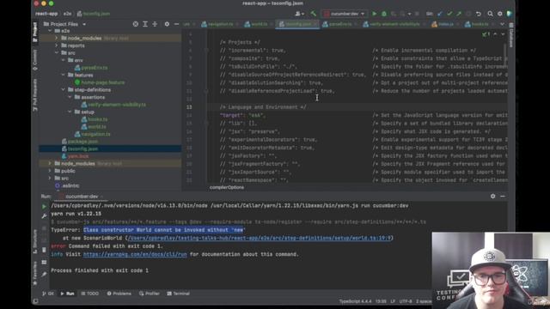Click the e2e breadcrumb in navigation bar
Viewport: 550px width, 309px height.
point(67,14)
